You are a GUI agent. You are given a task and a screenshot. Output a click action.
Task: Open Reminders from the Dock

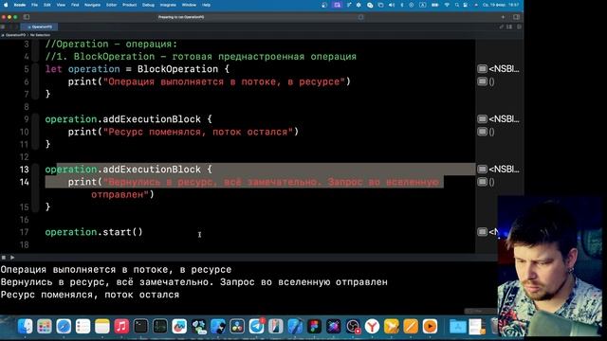pos(83,326)
